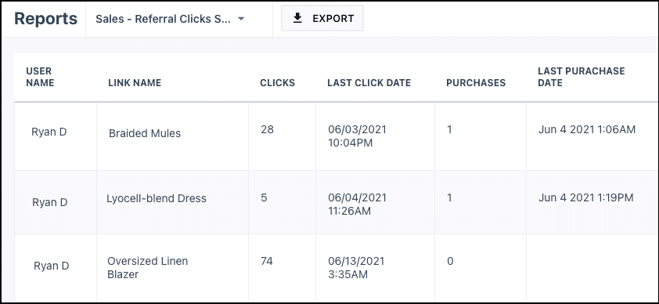This screenshot has width=659, height=304.
Task: Click the purchases value 1 in Braided Mules row
Action: (x=450, y=129)
